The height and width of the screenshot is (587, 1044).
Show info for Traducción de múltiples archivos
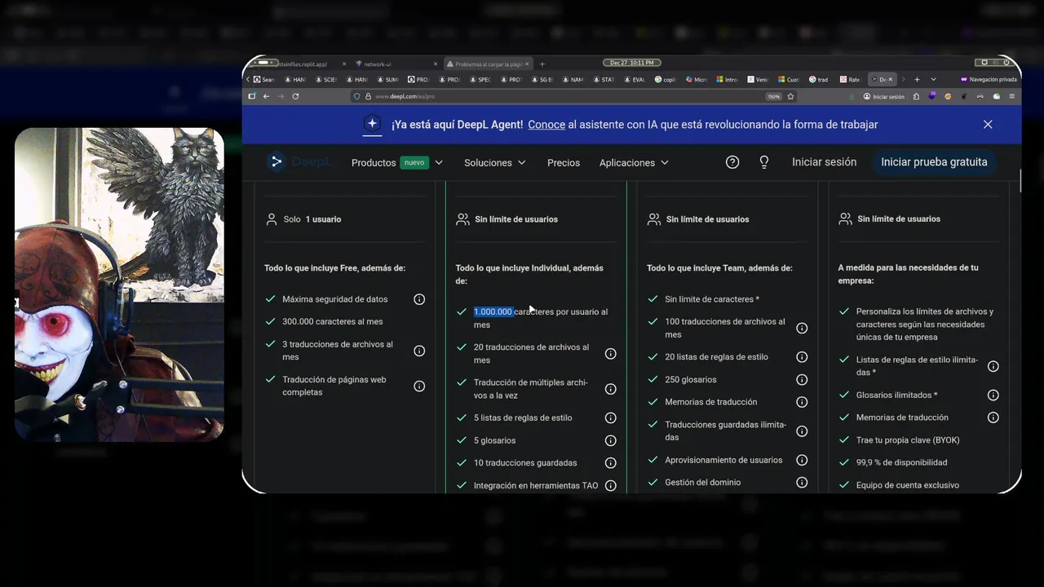point(610,389)
